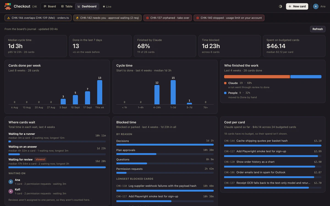
Task: Click Ana's avatar in the header
Action: point(316,6)
